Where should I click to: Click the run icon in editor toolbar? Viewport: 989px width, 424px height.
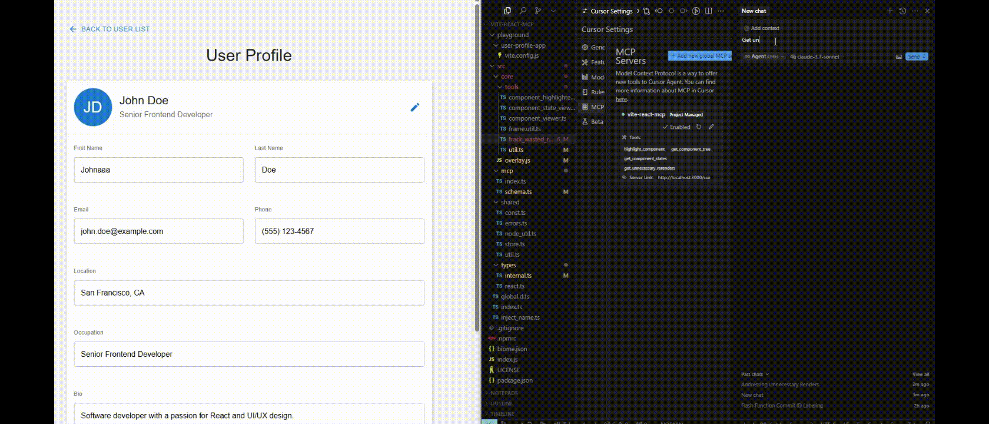coord(696,11)
